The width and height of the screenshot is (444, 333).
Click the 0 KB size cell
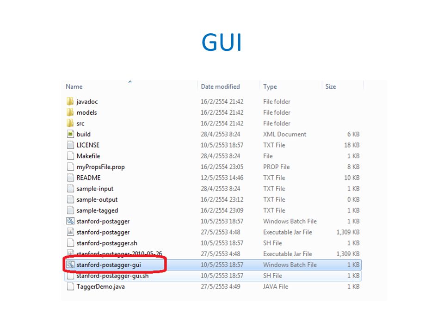(353, 200)
